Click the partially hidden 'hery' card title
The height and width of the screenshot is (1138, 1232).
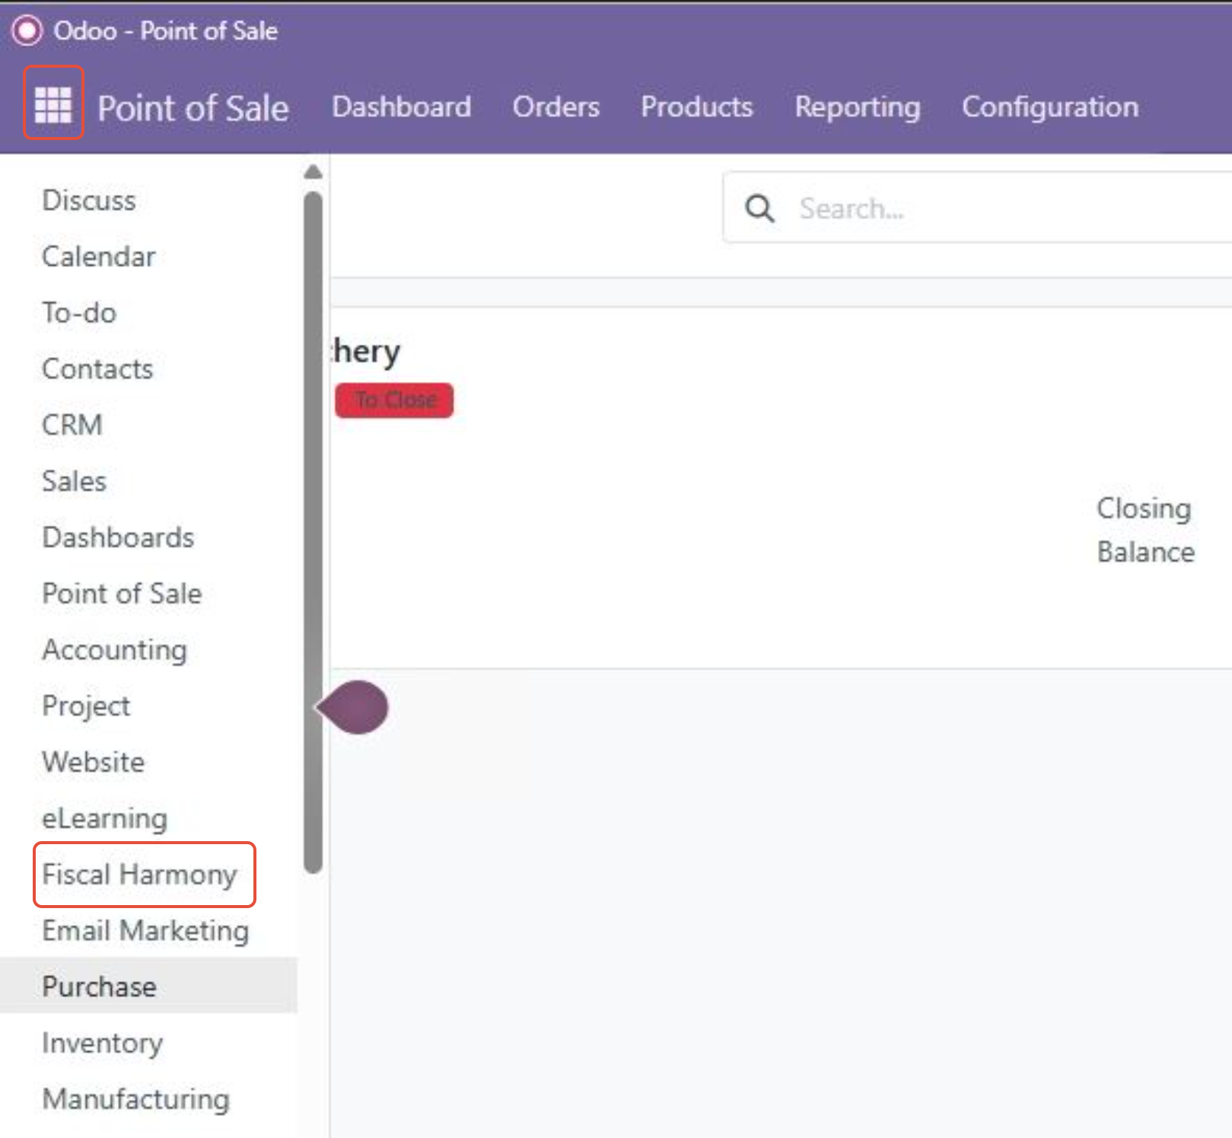pyautogui.click(x=366, y=352)
